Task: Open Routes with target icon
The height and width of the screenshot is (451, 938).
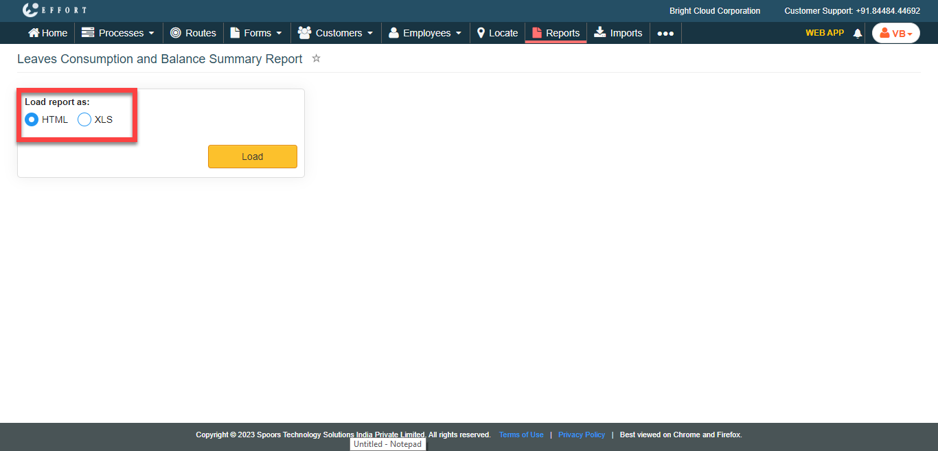Action: 176,33
